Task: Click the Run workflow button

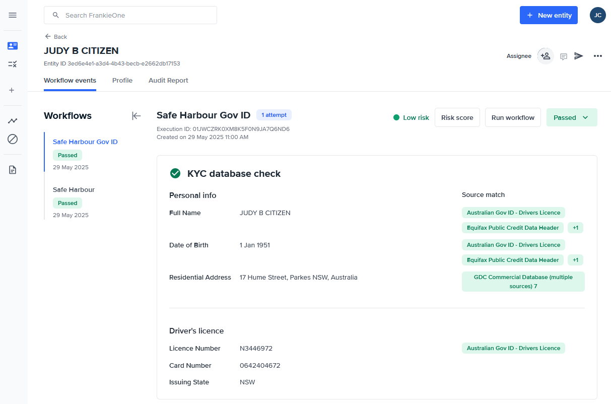Action: click(x=513, y=117)
